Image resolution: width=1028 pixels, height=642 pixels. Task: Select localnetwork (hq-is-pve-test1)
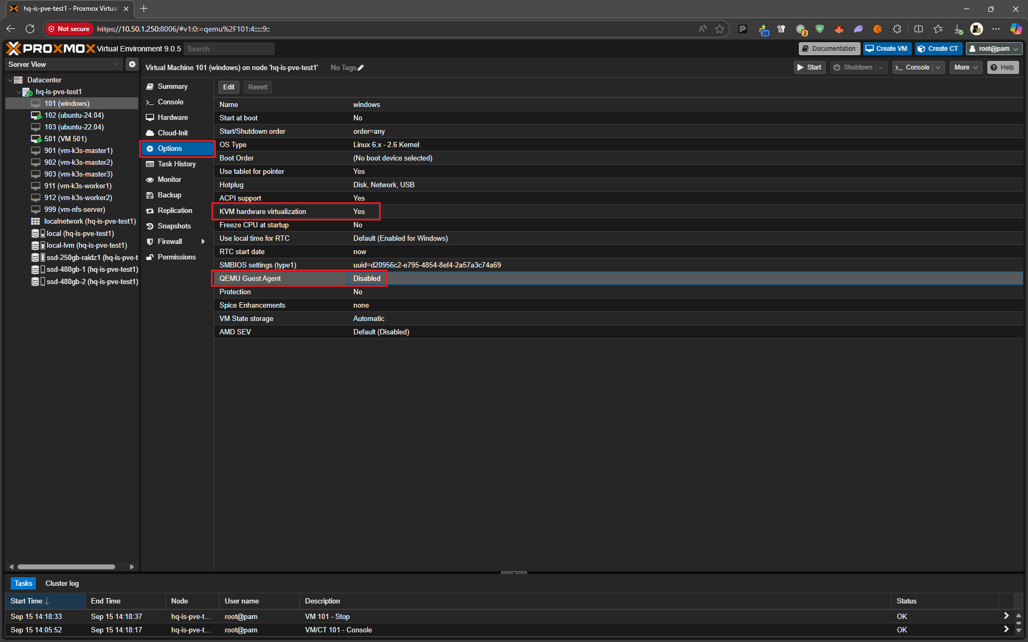[x=89, y=221]
